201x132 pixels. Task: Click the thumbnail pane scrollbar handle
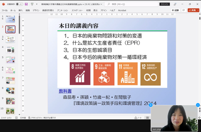(20, 24)
